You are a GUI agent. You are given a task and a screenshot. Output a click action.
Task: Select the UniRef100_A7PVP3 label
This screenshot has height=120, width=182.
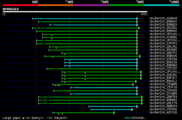click(163, 43)
